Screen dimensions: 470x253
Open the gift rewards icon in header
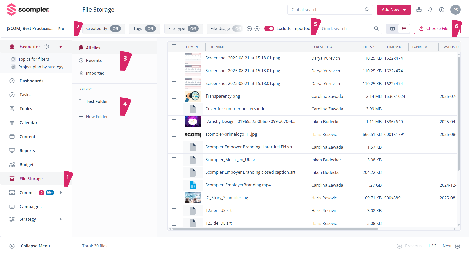419,10
